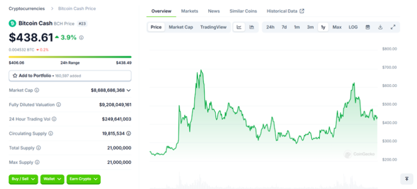Set chart range to 1y
Viewport: 417px width, 189px height.
click(323, 27)
